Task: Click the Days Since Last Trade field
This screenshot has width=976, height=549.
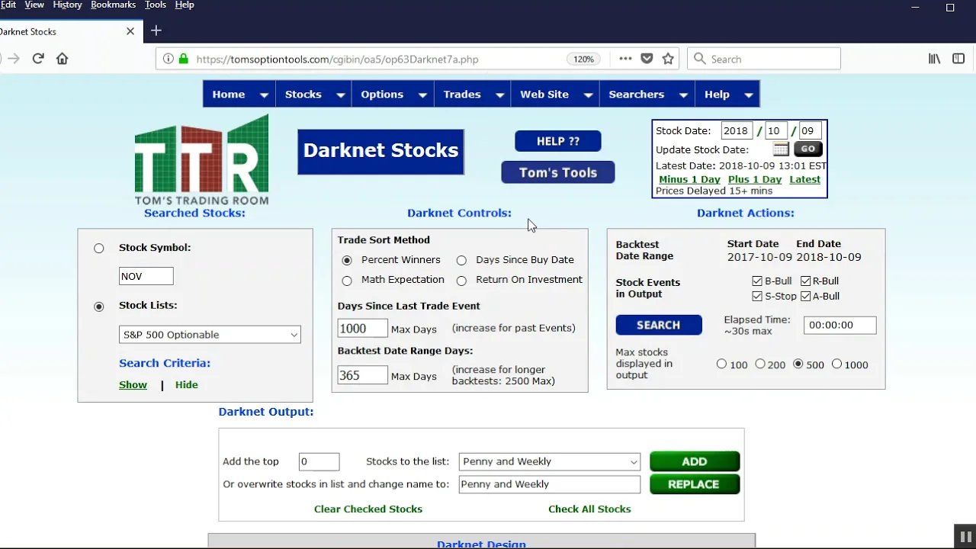Action: [x=363, y=329]
